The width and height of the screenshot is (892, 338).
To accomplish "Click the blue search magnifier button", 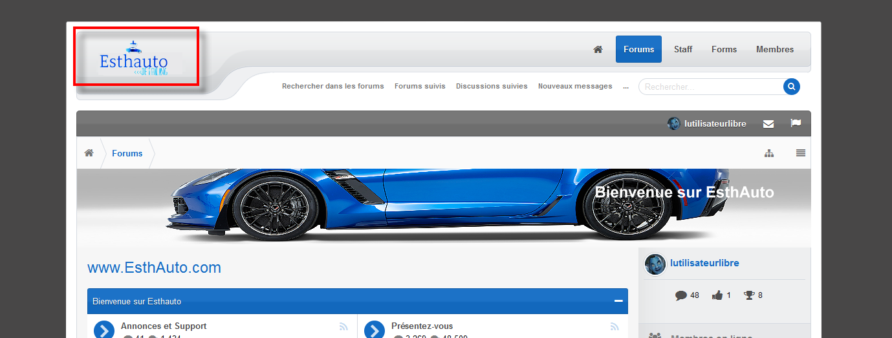I will coord(792,87).
